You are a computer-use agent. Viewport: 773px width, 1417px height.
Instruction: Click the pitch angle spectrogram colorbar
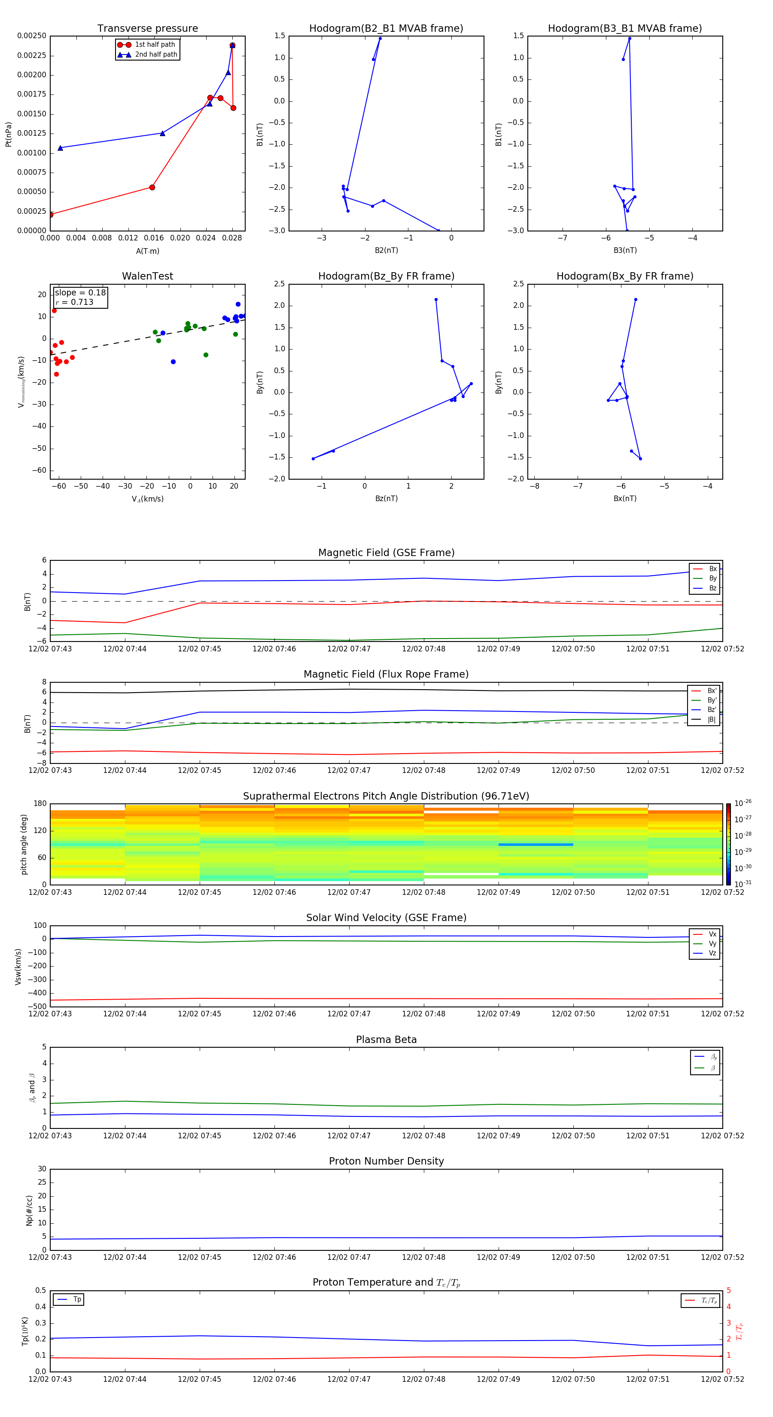[x=728, y=844]
